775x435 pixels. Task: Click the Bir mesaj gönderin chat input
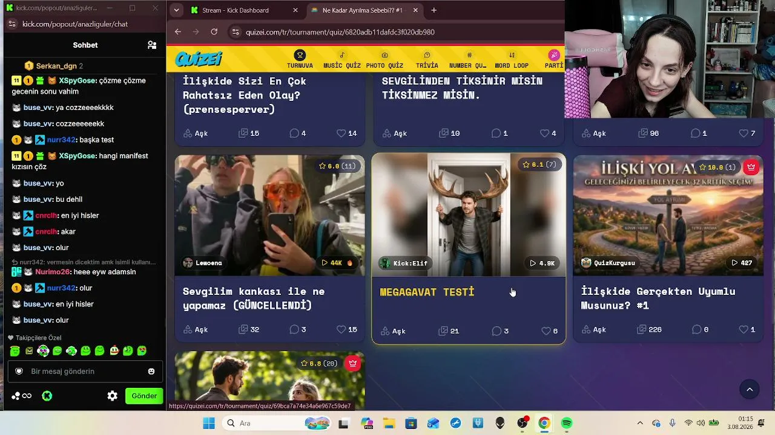(x=85, y=371)
